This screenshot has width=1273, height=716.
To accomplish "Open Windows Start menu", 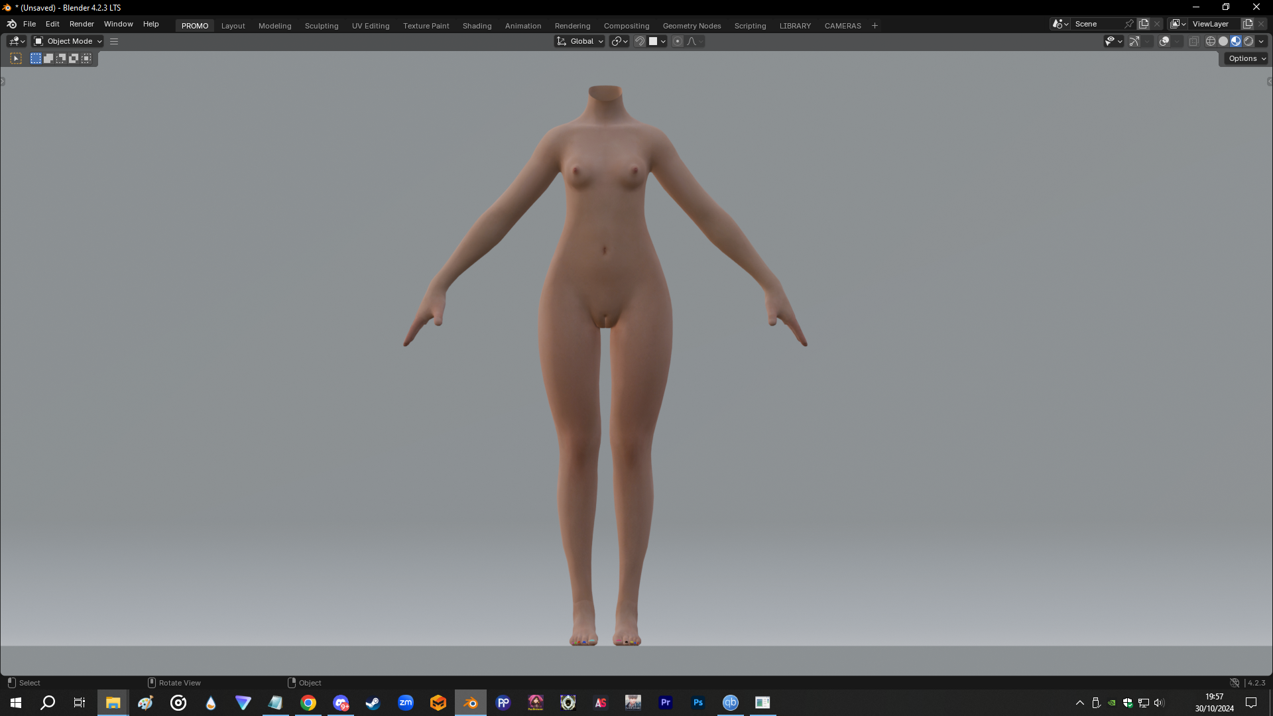I will [x=16, y=703].
